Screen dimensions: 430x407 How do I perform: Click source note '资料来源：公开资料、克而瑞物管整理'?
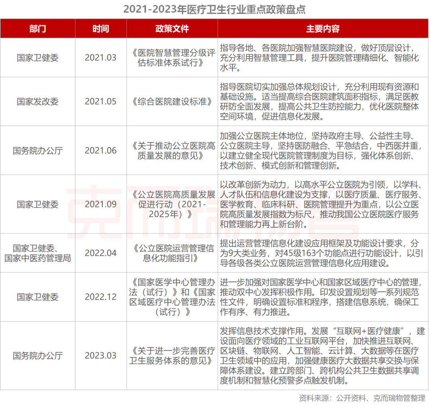(x=362, y=398)
